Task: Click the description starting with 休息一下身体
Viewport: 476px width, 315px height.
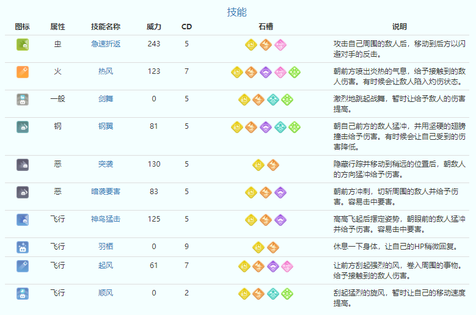Action: (395, 247)
